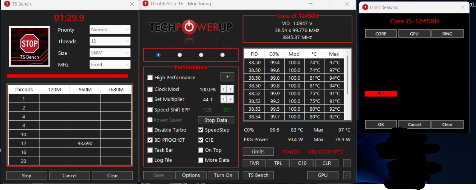Click app icon in TS Bench title bar
This screenshot has height=190, width=476.
tap(7, 4)
